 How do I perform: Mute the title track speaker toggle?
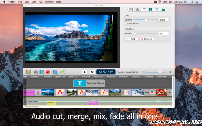click(x=25, y=86)
